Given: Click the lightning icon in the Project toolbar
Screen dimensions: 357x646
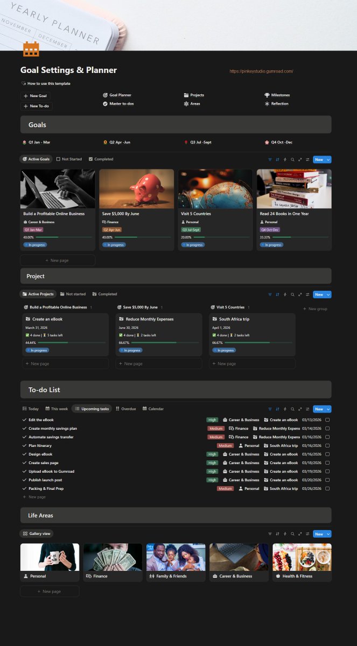Looking at the screenshot, I should [x=285, y=294].
